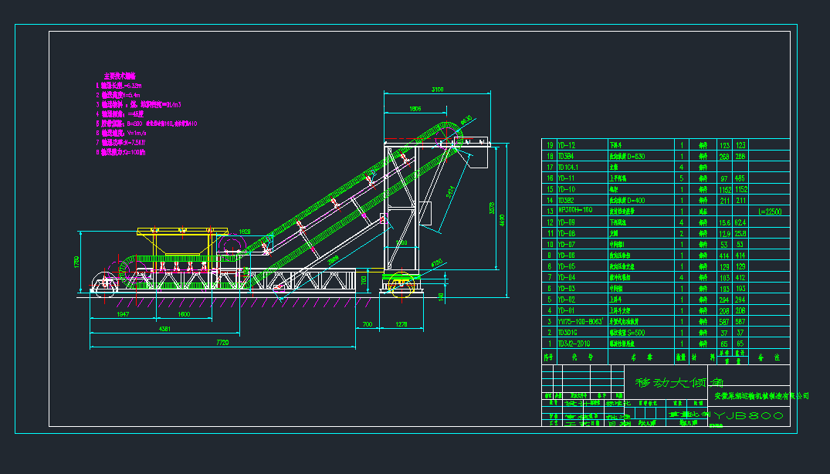The image size is (830, 474).
Task: Select the yellow wheel under the tower
Action: coord(402,283)
